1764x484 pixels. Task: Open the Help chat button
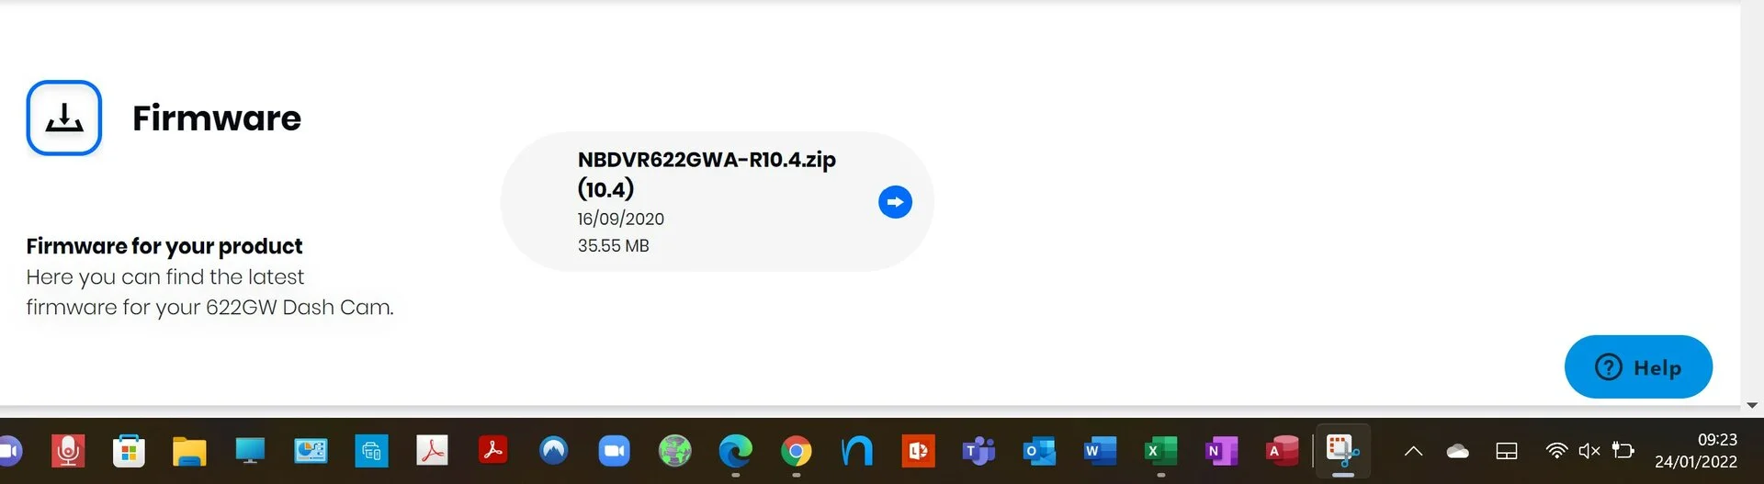(x=1638, y=366)
